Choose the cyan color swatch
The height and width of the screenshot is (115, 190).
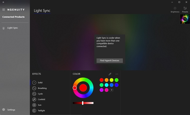pyautogui.click(x=106, y=85)
